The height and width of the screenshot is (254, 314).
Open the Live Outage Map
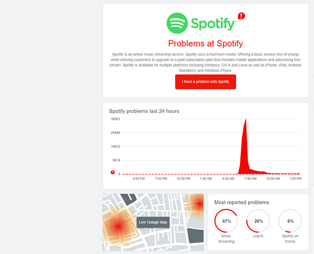click(x=153, y=222)
